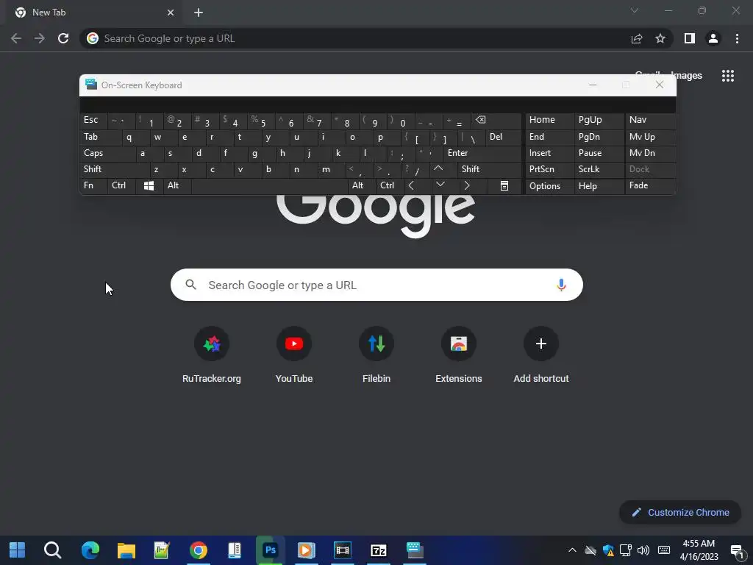The image size is (753, 565).
Task: Toggle Nav key on On-Screen Keyboard
Action: [x=650, y=120]
